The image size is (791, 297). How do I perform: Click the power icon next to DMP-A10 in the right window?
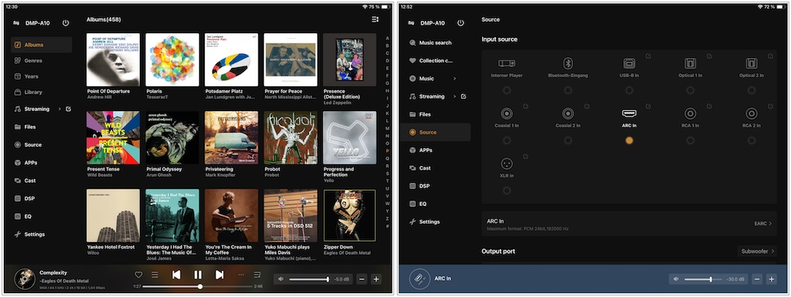click(x=460, y=22)
